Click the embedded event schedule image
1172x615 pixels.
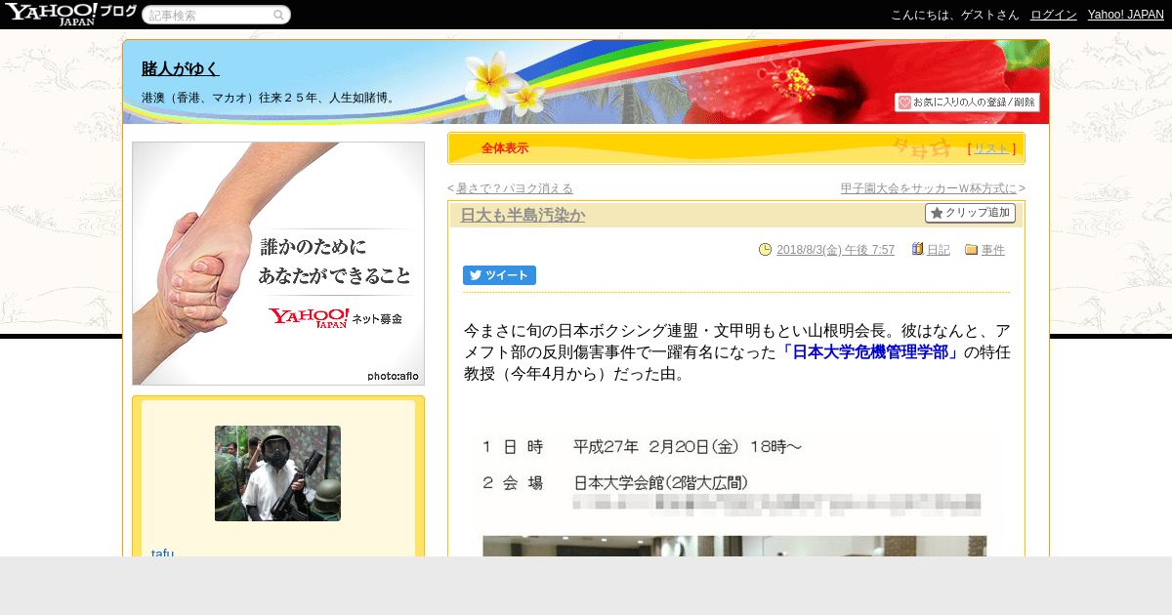734,493
